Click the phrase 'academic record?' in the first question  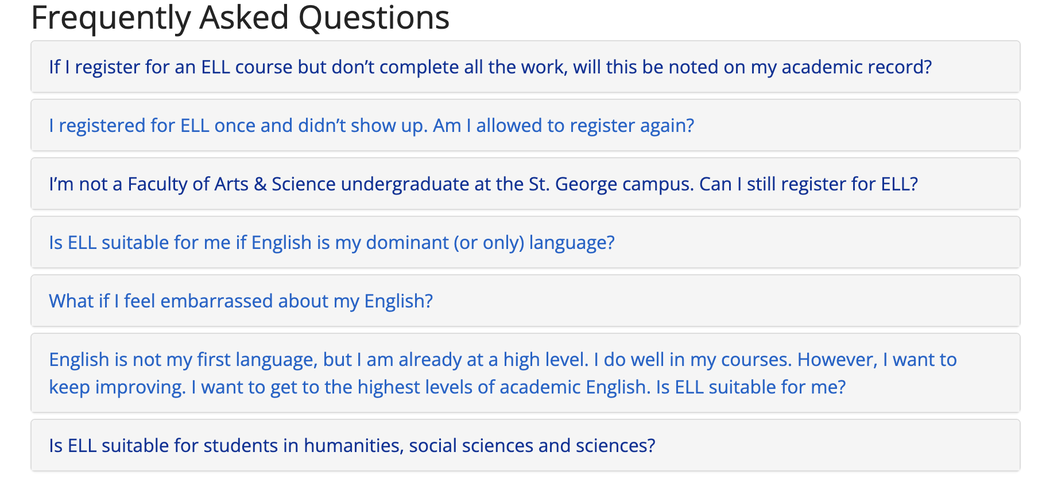click(857, 67)
